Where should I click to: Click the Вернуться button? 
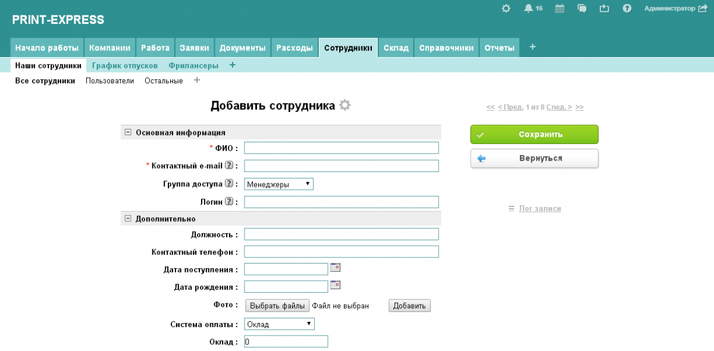(534, 159)
